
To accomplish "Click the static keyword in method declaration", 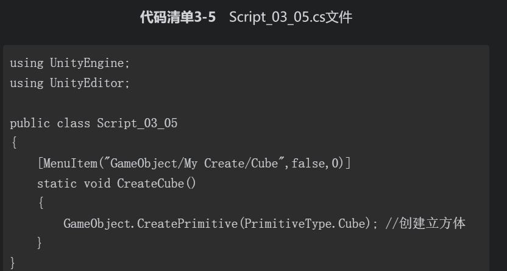I will tap(57, 183).
